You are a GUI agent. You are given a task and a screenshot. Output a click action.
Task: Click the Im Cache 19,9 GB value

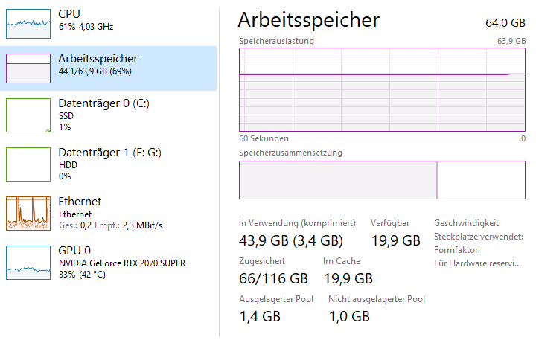pos(348,278)
